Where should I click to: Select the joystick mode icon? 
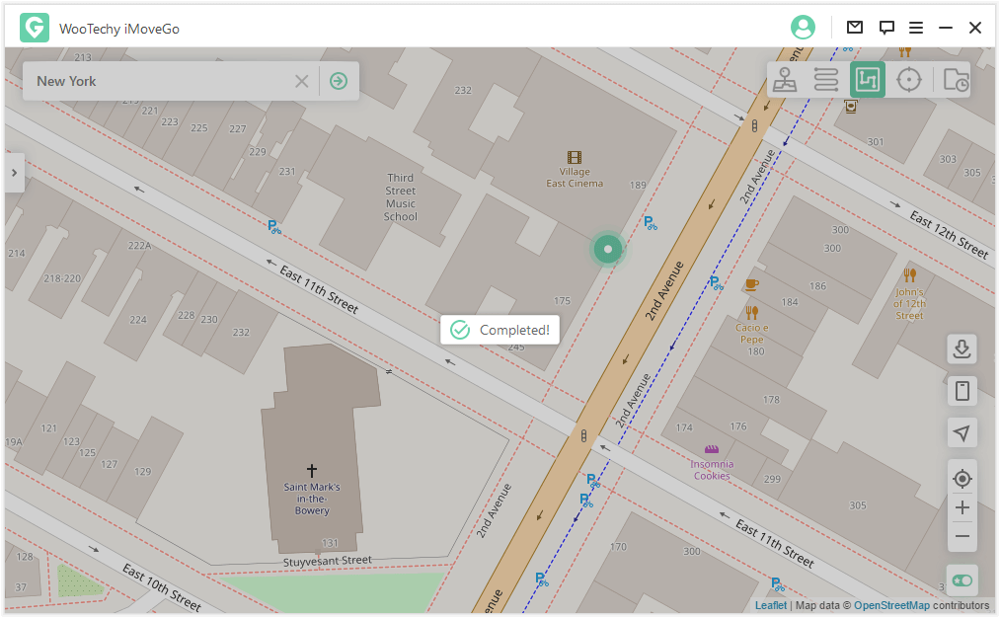786,80
